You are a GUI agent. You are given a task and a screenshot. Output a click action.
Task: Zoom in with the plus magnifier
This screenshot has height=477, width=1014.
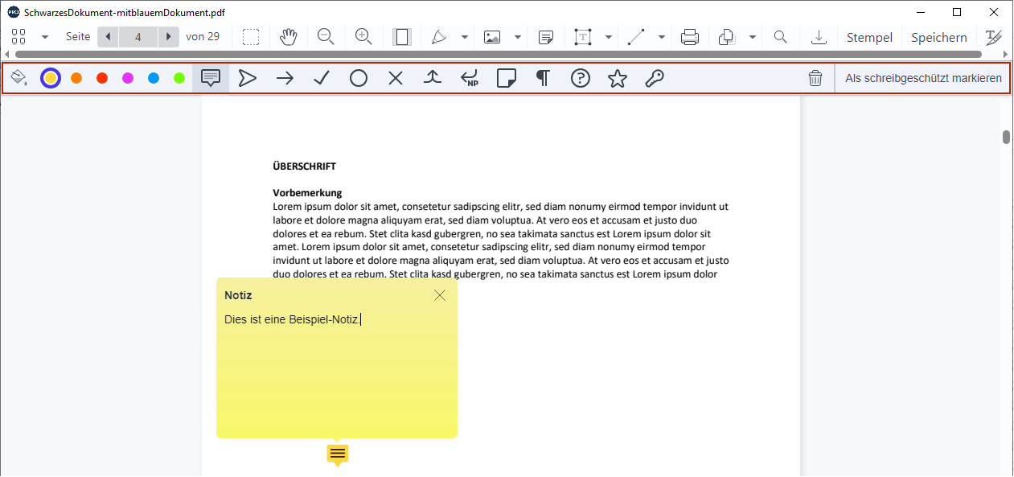coord(363,37)
